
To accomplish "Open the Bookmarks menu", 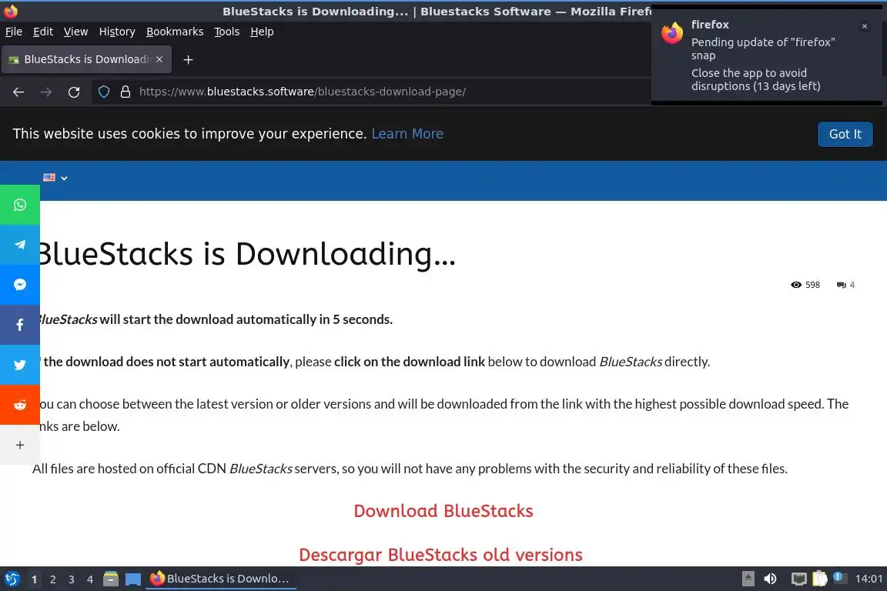I will tap(175, 32).
